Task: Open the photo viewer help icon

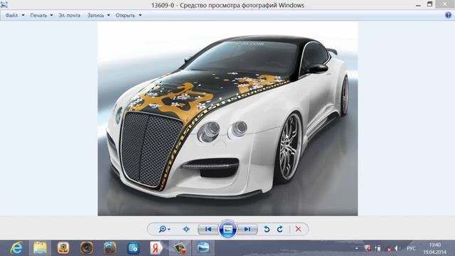Action: (x=448, y=16)
